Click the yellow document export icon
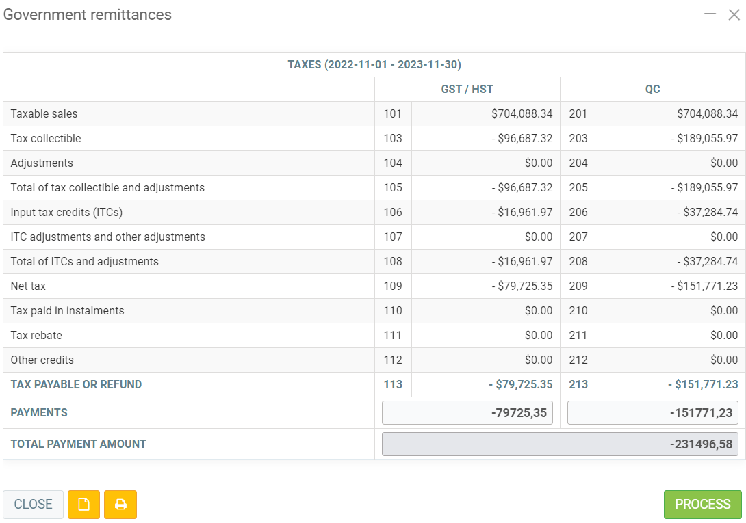 (x=83, y=505)
